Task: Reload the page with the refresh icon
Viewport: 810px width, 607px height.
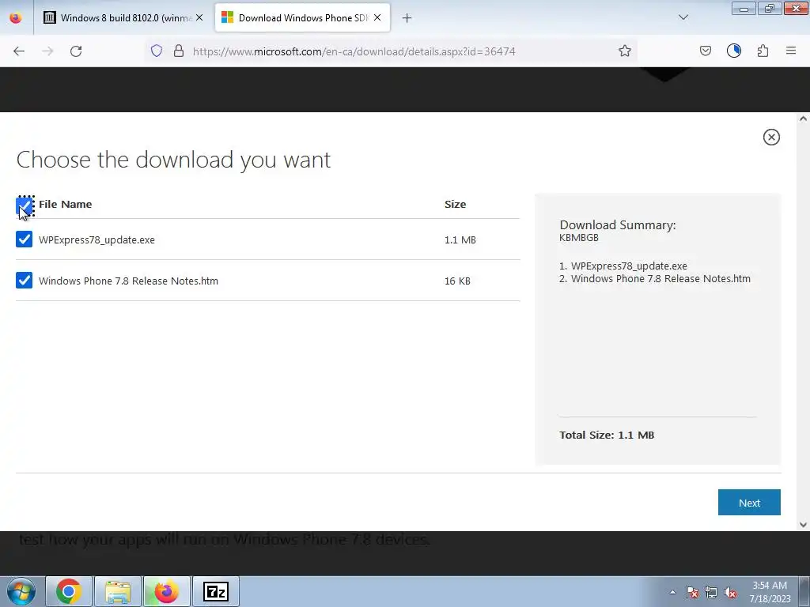Action: [76, 51]
